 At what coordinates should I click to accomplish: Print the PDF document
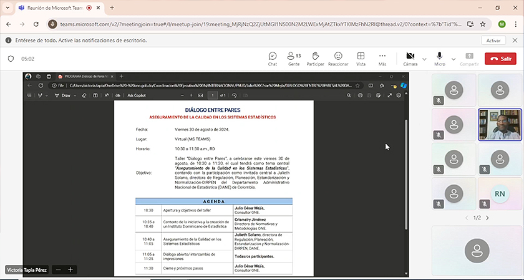tap(361, 95)
